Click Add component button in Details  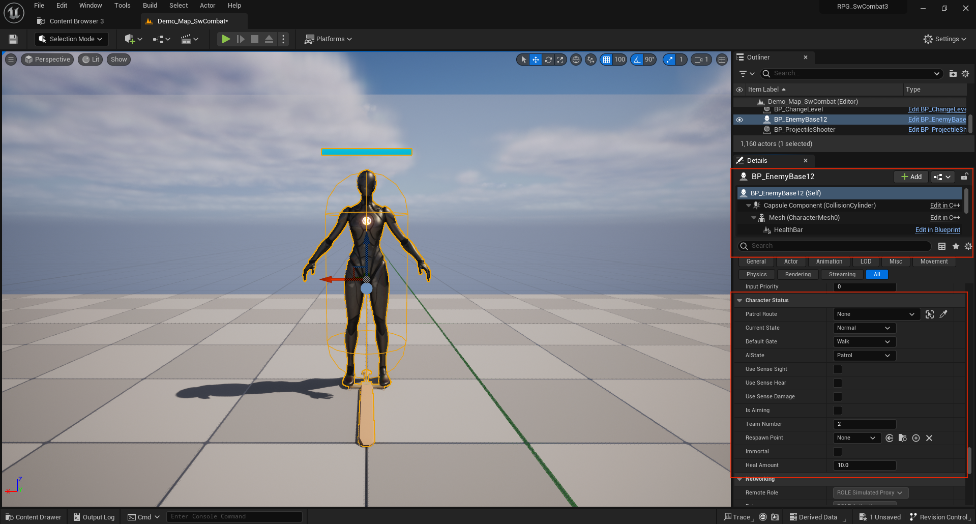pyautogui.click(x=911, y=177)
